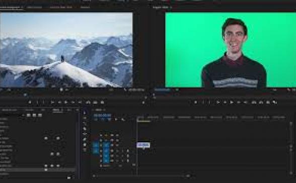Select the Ripple Edit tool
The height and width of the screenshot is (183, 296).
[x=85, y=124]
